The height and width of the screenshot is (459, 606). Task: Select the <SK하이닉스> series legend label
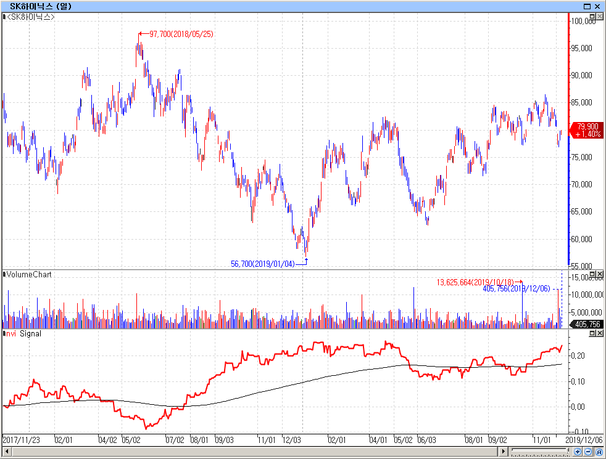tap(31, 17)
